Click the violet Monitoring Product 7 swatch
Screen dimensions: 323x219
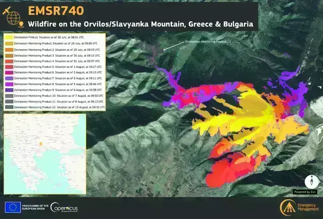coord(10,78)
